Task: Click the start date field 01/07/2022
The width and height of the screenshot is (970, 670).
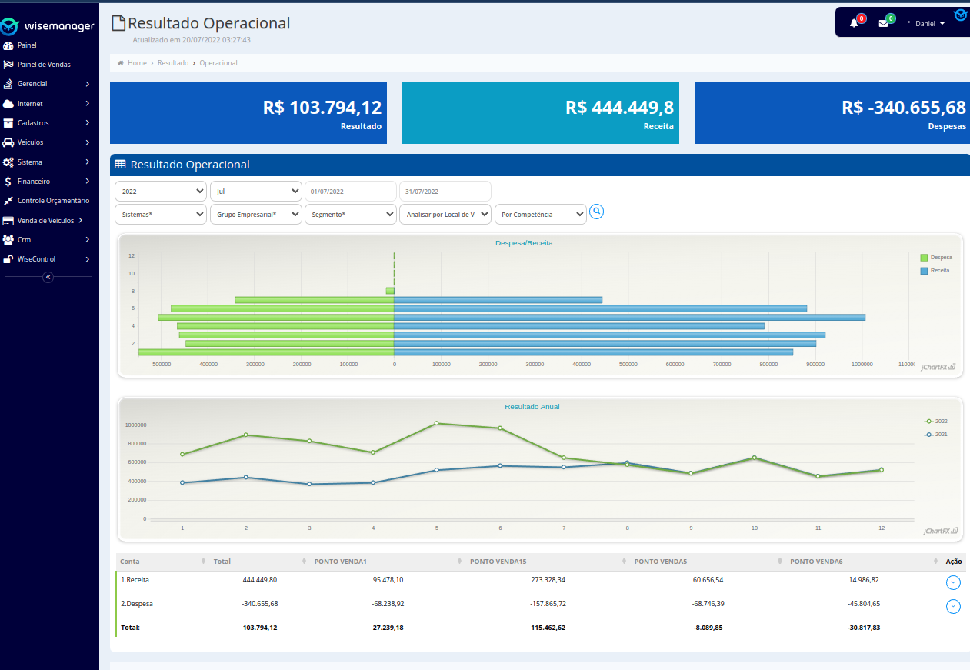Action: (350, 192)
